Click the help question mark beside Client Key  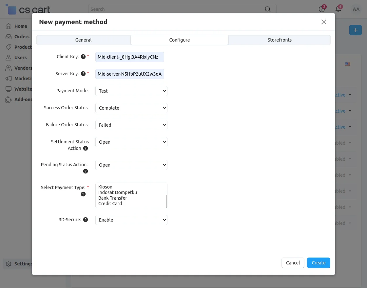point(83,56)
